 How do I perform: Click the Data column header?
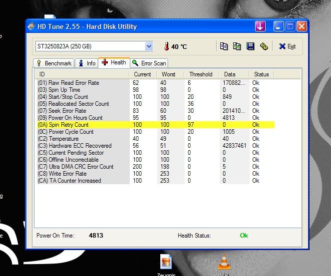click(x=234, y=74)
